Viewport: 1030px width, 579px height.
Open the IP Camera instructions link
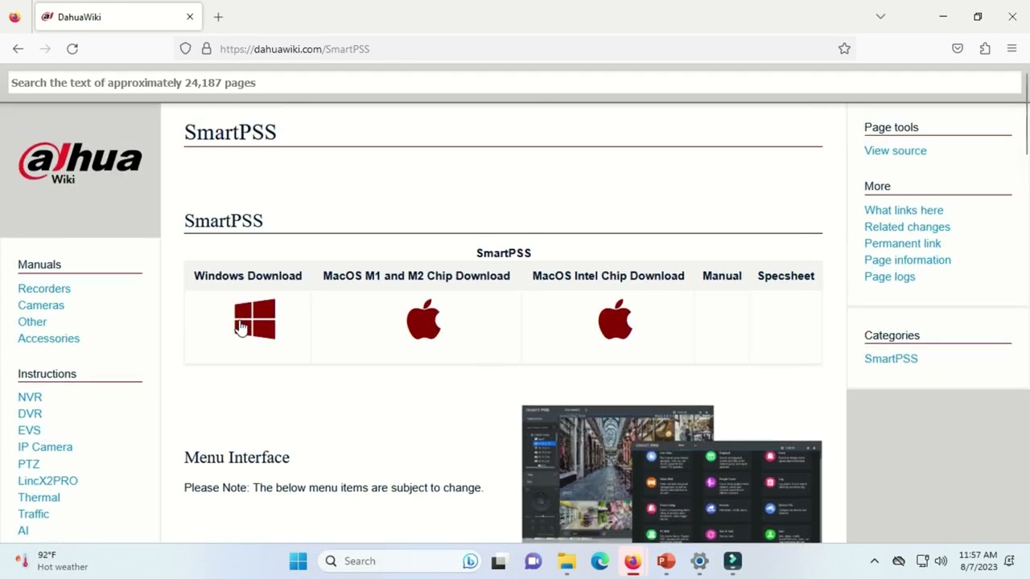45,447
